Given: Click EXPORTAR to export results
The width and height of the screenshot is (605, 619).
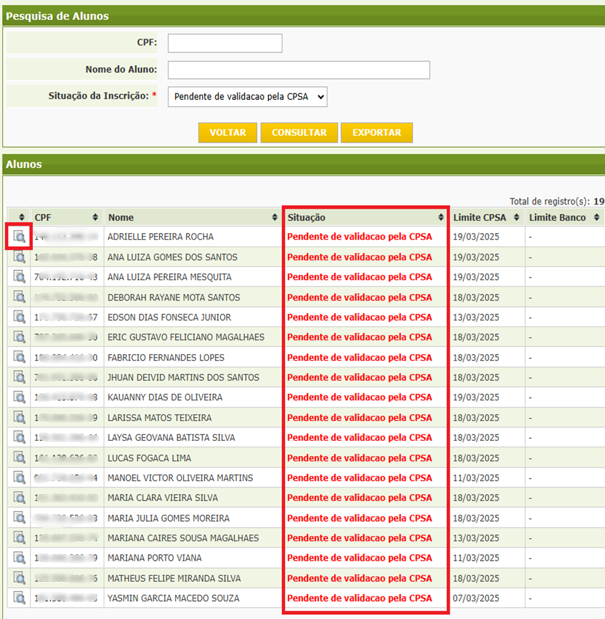Looking at the screenshot, I should [x=376, y=132].
